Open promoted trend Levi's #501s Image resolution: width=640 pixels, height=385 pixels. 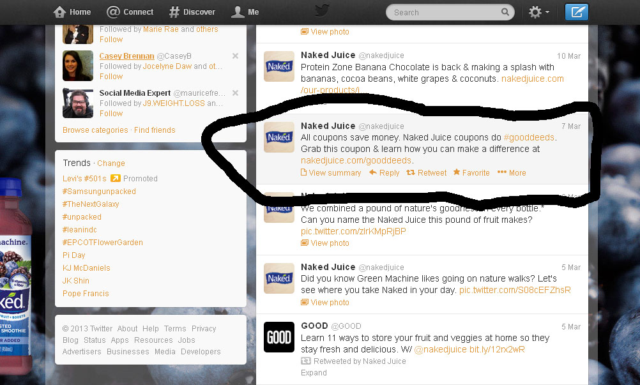(84, 179)
